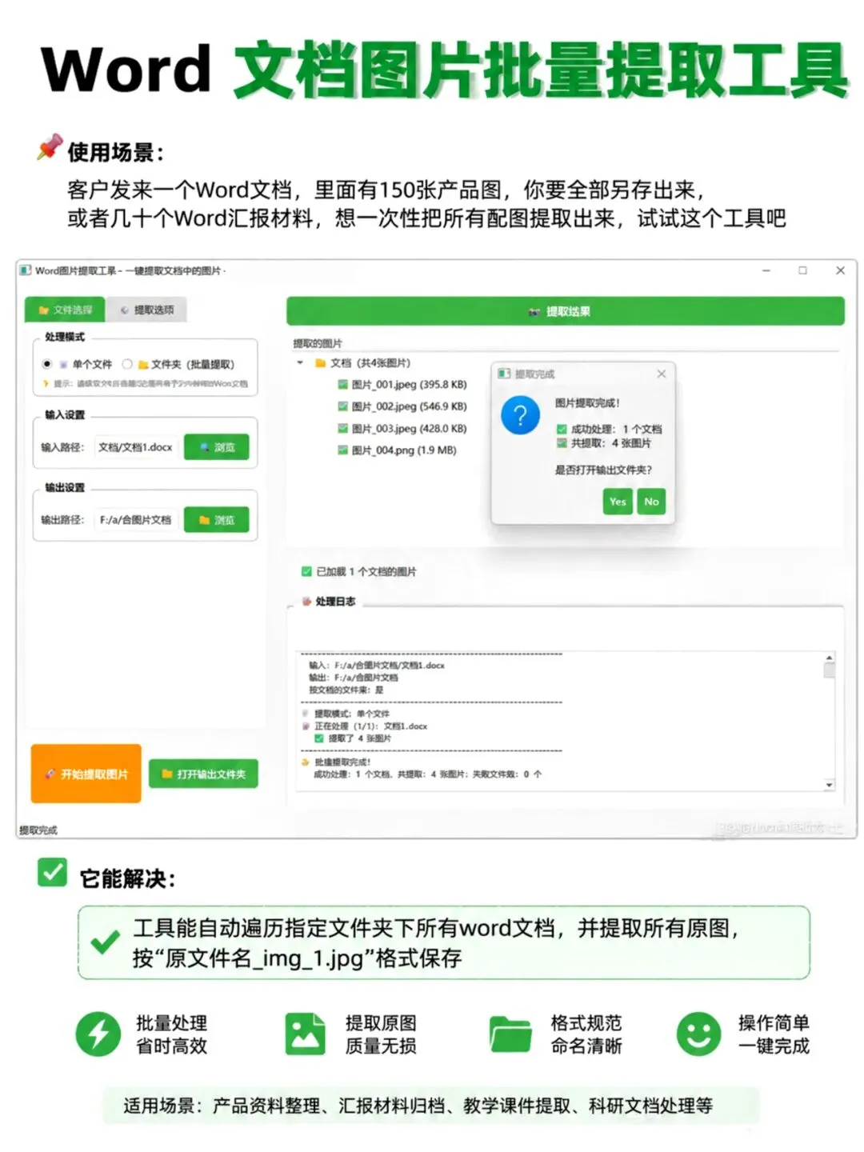Click the 提取完成 status bar text
Viewport: 864px width, 1152px height.
coord(38,830)
